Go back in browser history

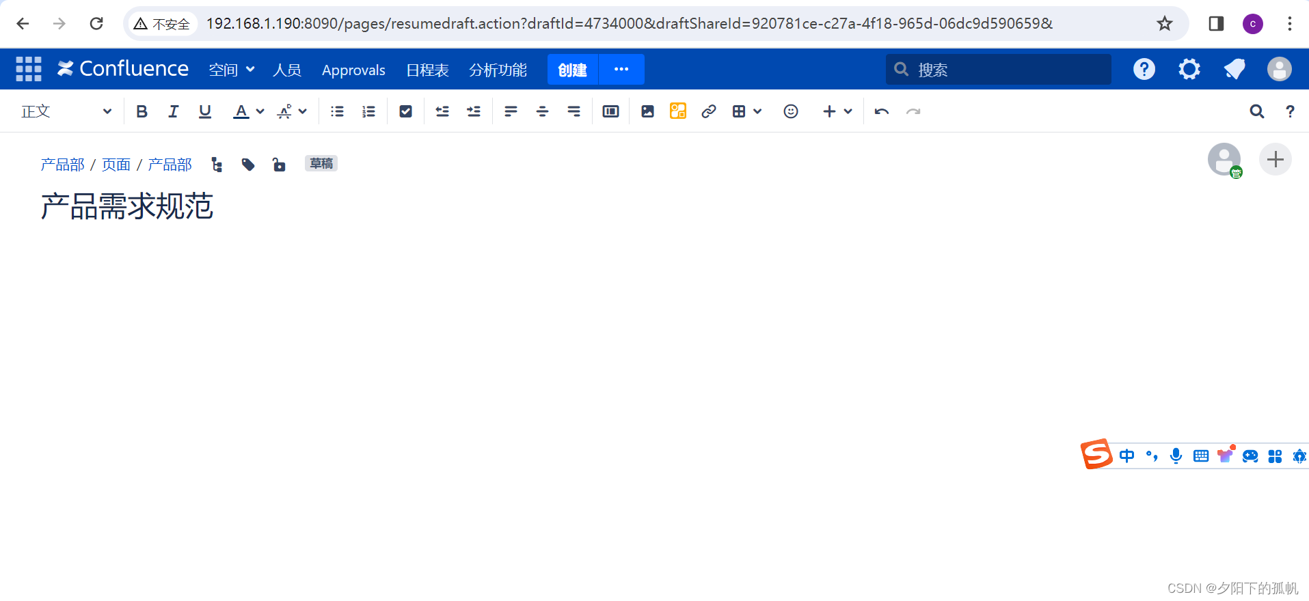pyautogui.click(x=23, y=24)
